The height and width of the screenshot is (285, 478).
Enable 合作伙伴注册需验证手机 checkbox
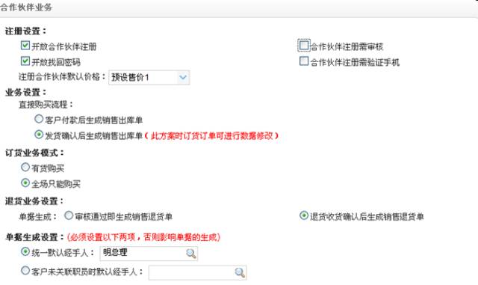tap(304, 61)
